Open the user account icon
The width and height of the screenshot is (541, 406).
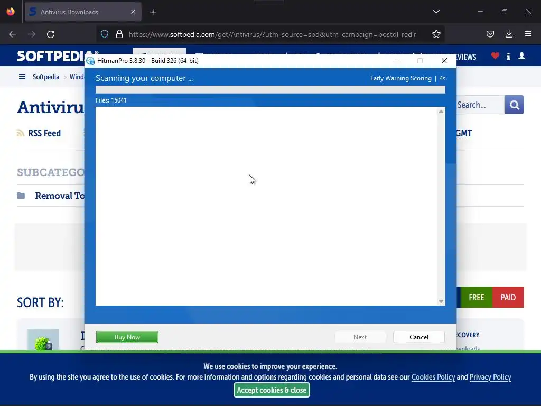click(x=521, y=56)
